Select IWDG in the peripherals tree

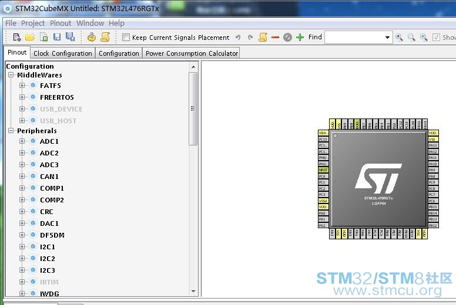pyautogui.click(x=49, y=294)
